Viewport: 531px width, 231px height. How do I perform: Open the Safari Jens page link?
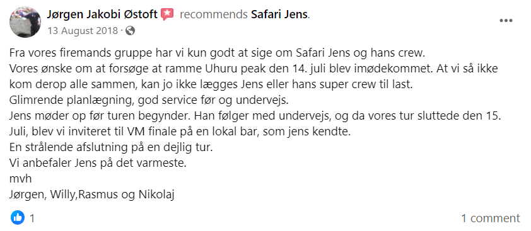pyautogui.click(x=280, y=14)
